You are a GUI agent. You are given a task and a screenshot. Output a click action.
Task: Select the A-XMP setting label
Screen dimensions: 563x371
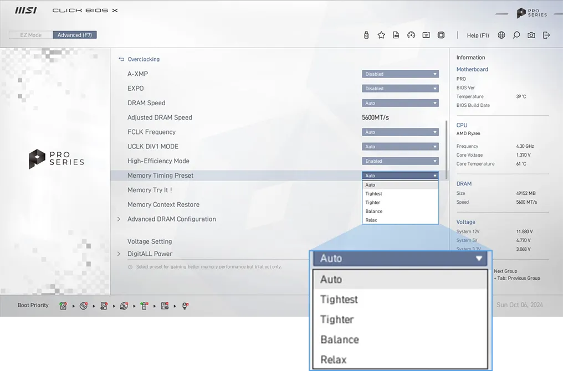click(137, 74)
